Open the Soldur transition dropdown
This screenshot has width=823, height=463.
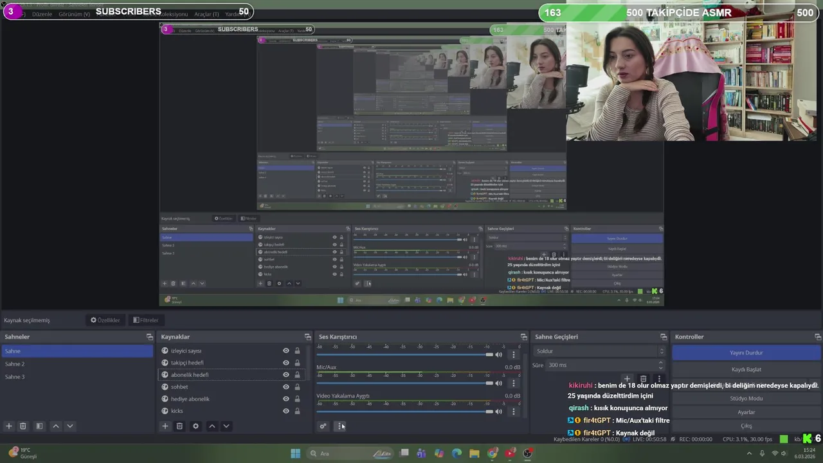click(x=600, y=351)
